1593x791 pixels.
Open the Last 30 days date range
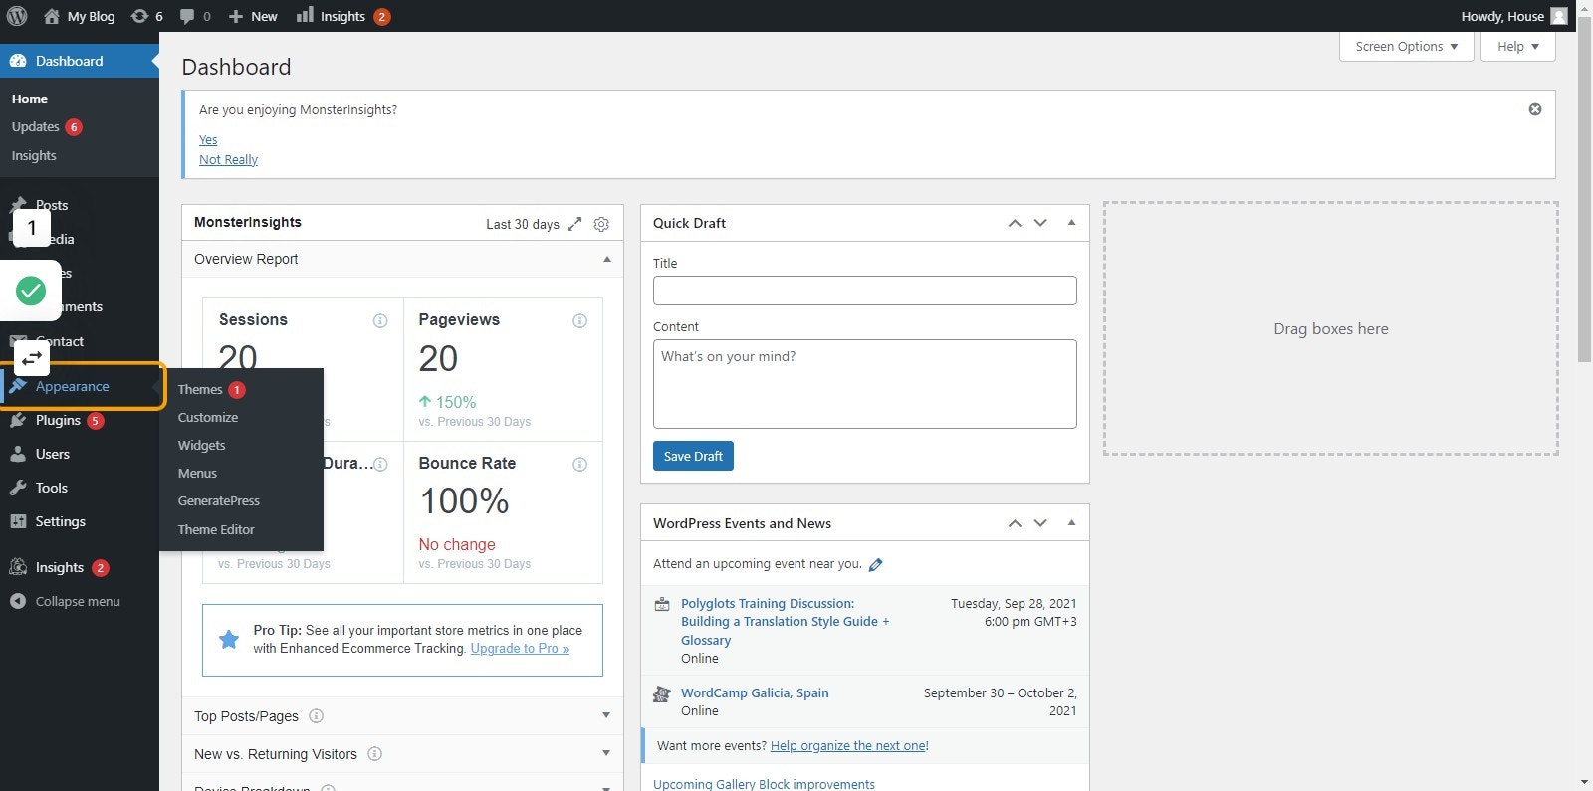click(523, 224)
